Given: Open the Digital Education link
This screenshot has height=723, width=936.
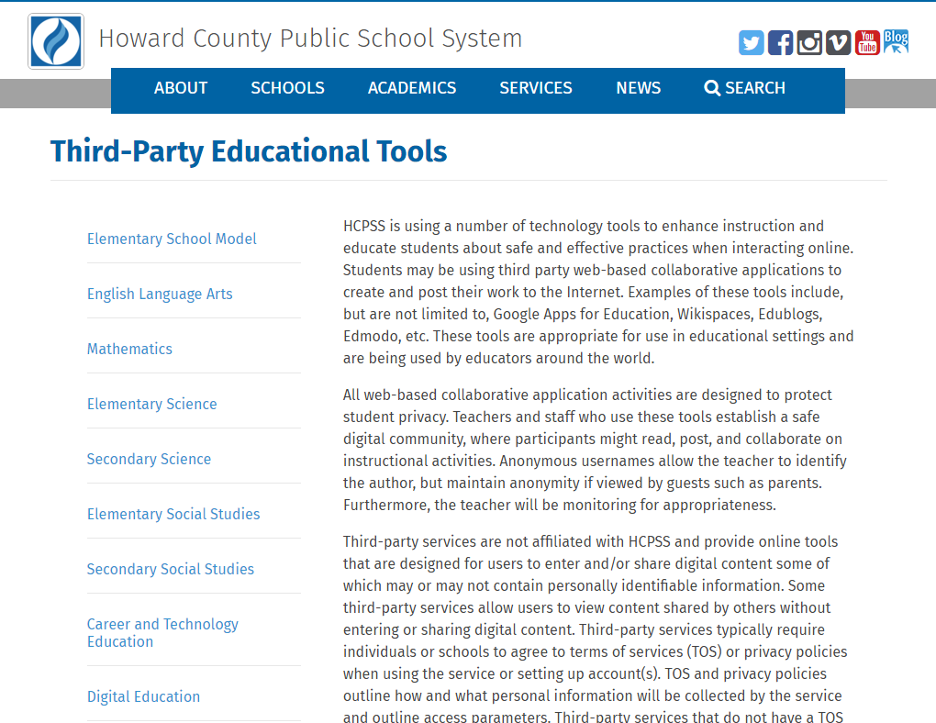Looking at the screenshot, I should [144, 696].
